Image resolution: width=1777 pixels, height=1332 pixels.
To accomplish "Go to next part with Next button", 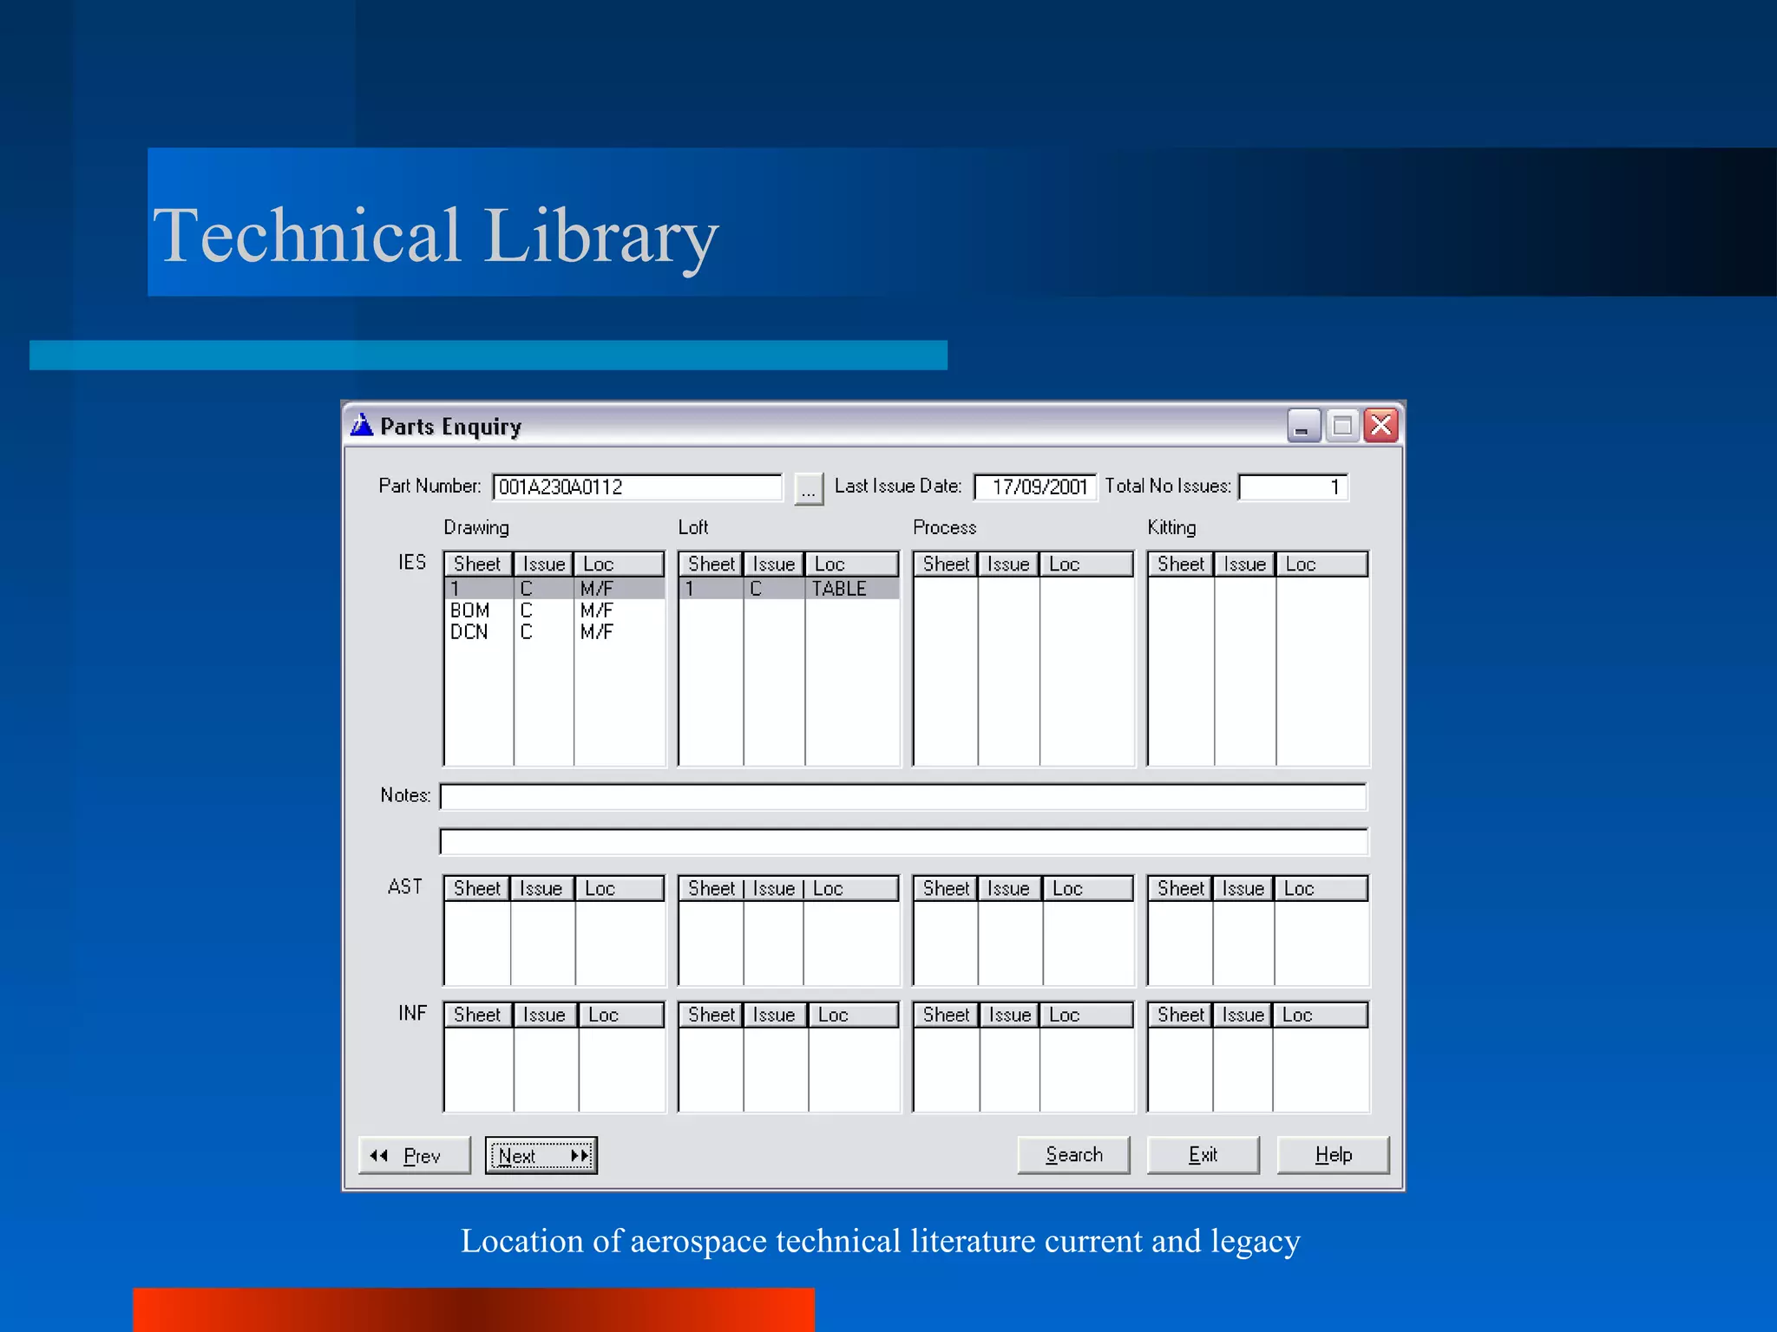I will point(541,1155).
